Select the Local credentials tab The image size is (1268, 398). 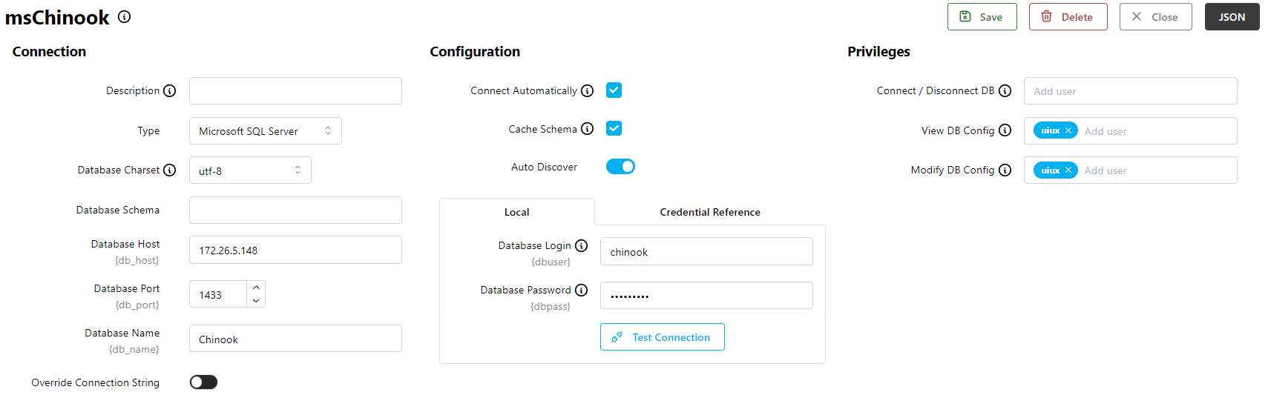click(516, 212)
